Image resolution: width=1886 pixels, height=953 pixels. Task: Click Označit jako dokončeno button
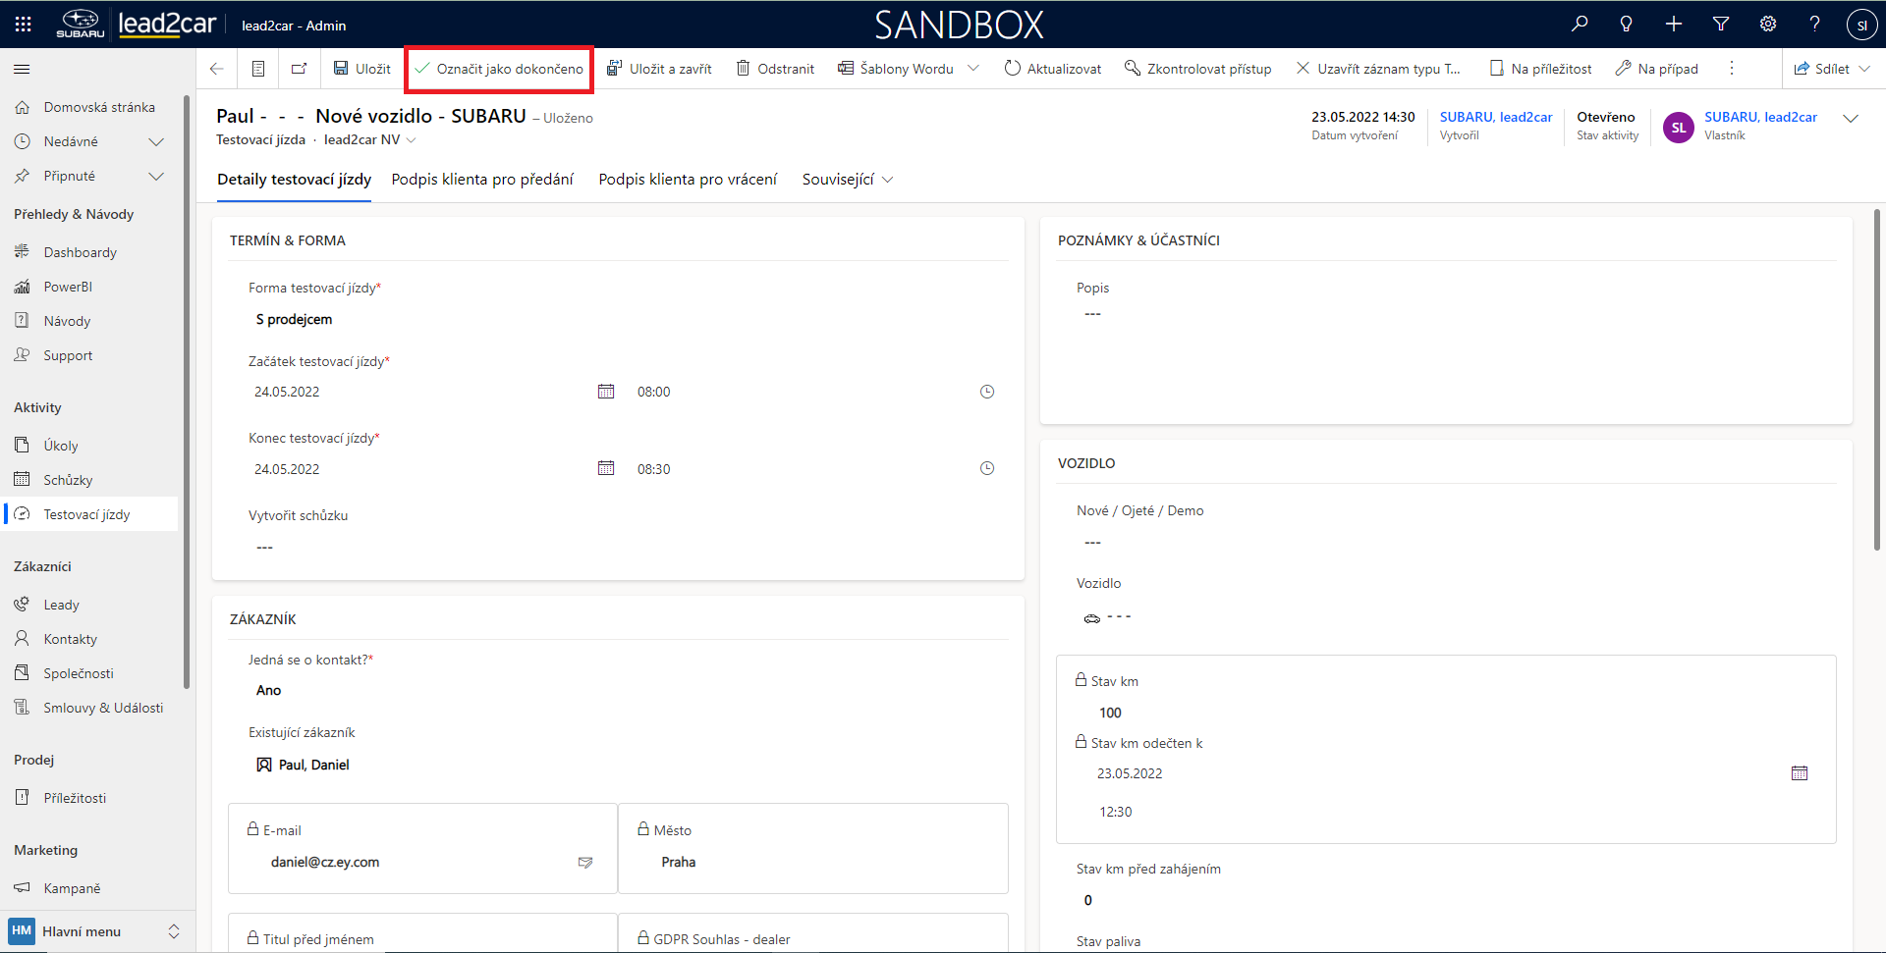coord(499,69)
